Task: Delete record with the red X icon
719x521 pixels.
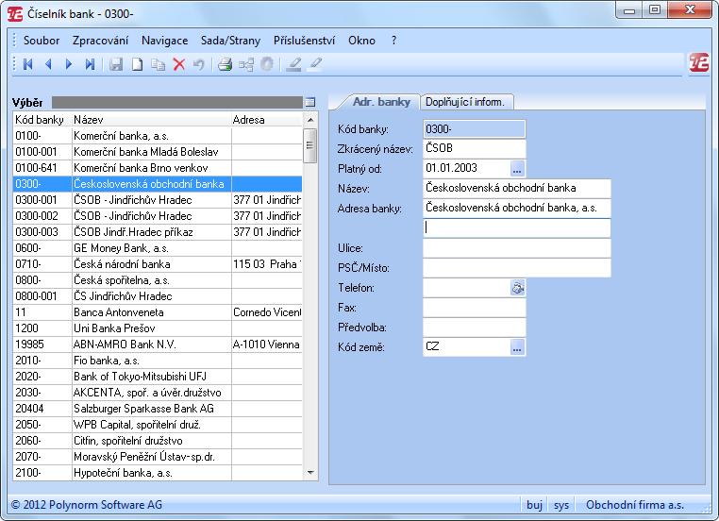Action: (179, 64)
